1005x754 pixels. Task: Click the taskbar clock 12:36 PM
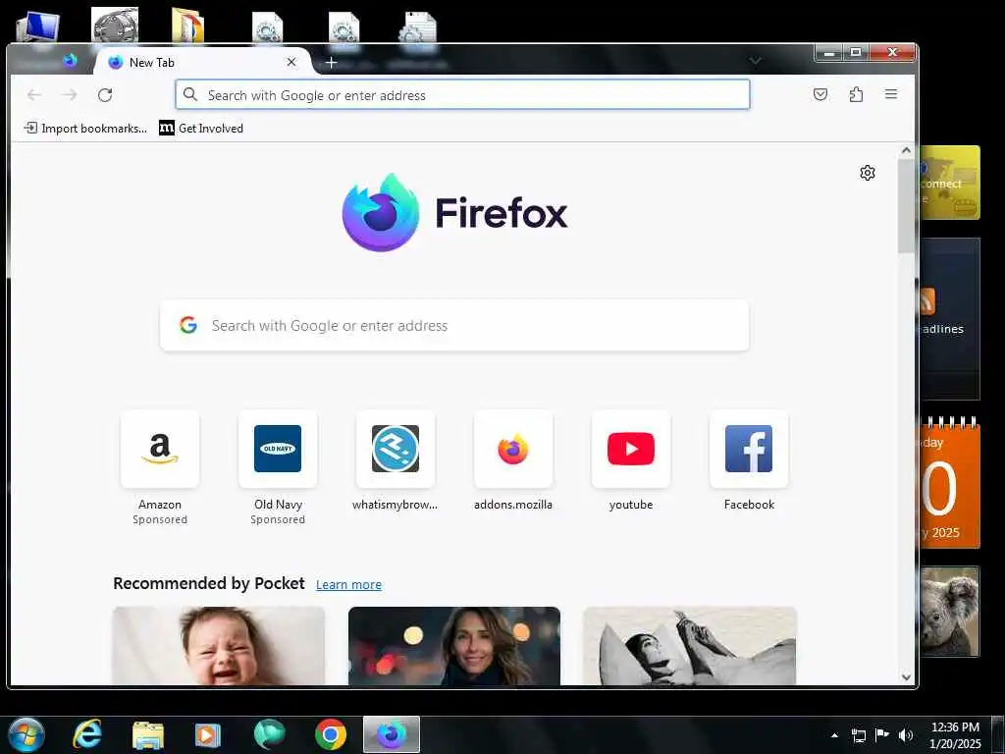click(955, 735)
